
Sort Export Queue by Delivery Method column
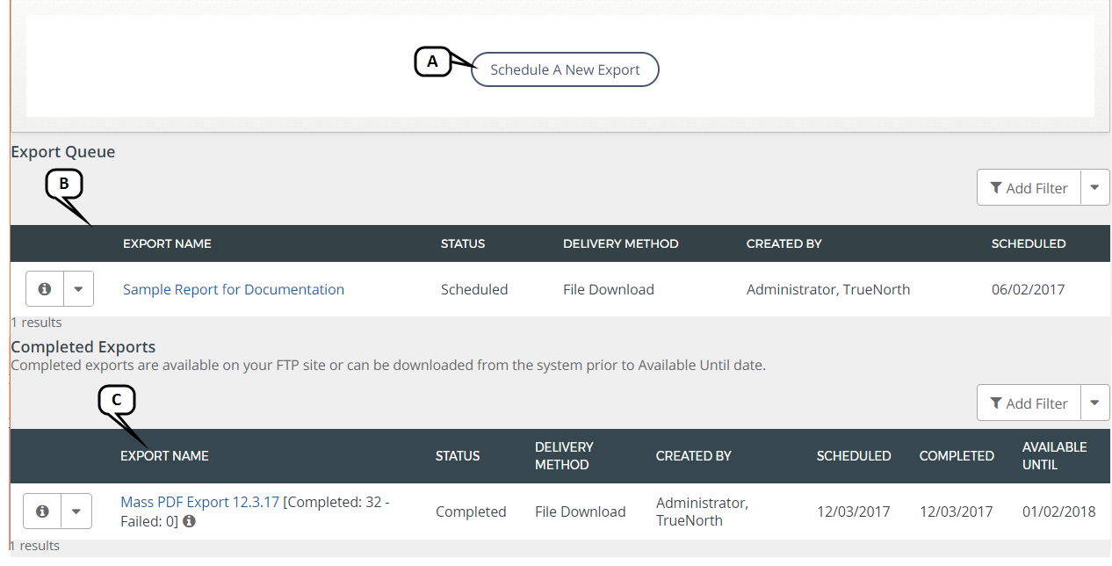point(620,243)
